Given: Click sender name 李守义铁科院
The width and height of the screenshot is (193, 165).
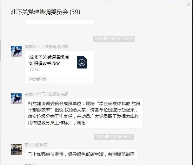Looking at the screenshot, I should tap(36, 145).
